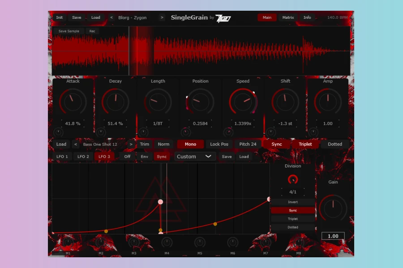
Task: Click the small M4 macro knob
Action: [x=167, y=243]
